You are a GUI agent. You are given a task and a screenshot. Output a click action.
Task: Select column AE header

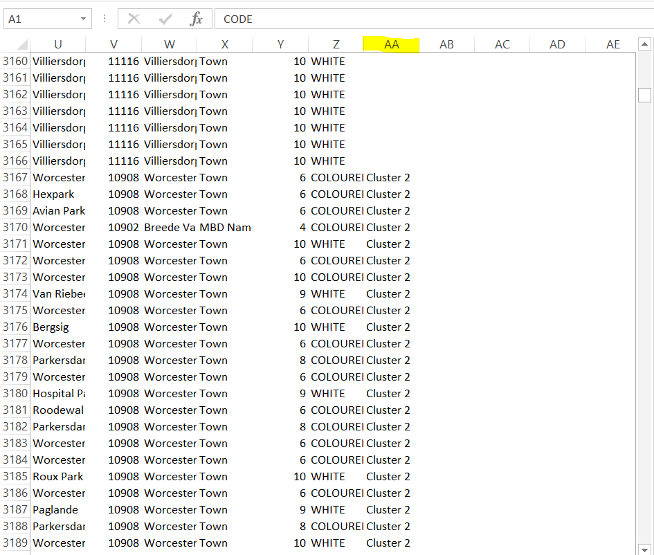pyautogui.click(x=612, y=44)
